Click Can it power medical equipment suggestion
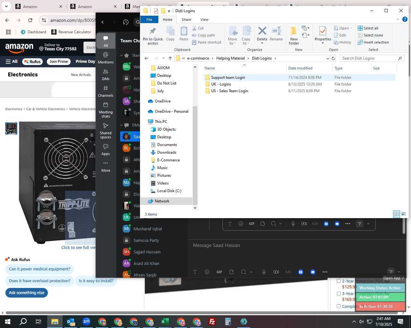This screenshot has height=328, width=411. [39, 269]
